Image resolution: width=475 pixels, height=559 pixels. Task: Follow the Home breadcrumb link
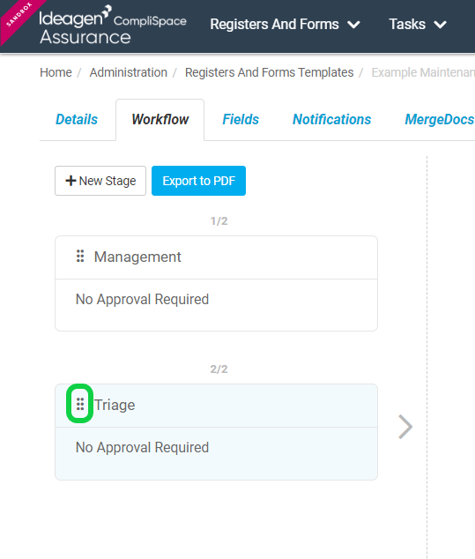(x=56, y=72)
